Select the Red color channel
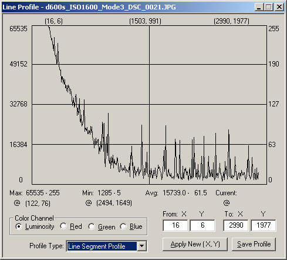The image size is (287, 260). tap(63, 226)
